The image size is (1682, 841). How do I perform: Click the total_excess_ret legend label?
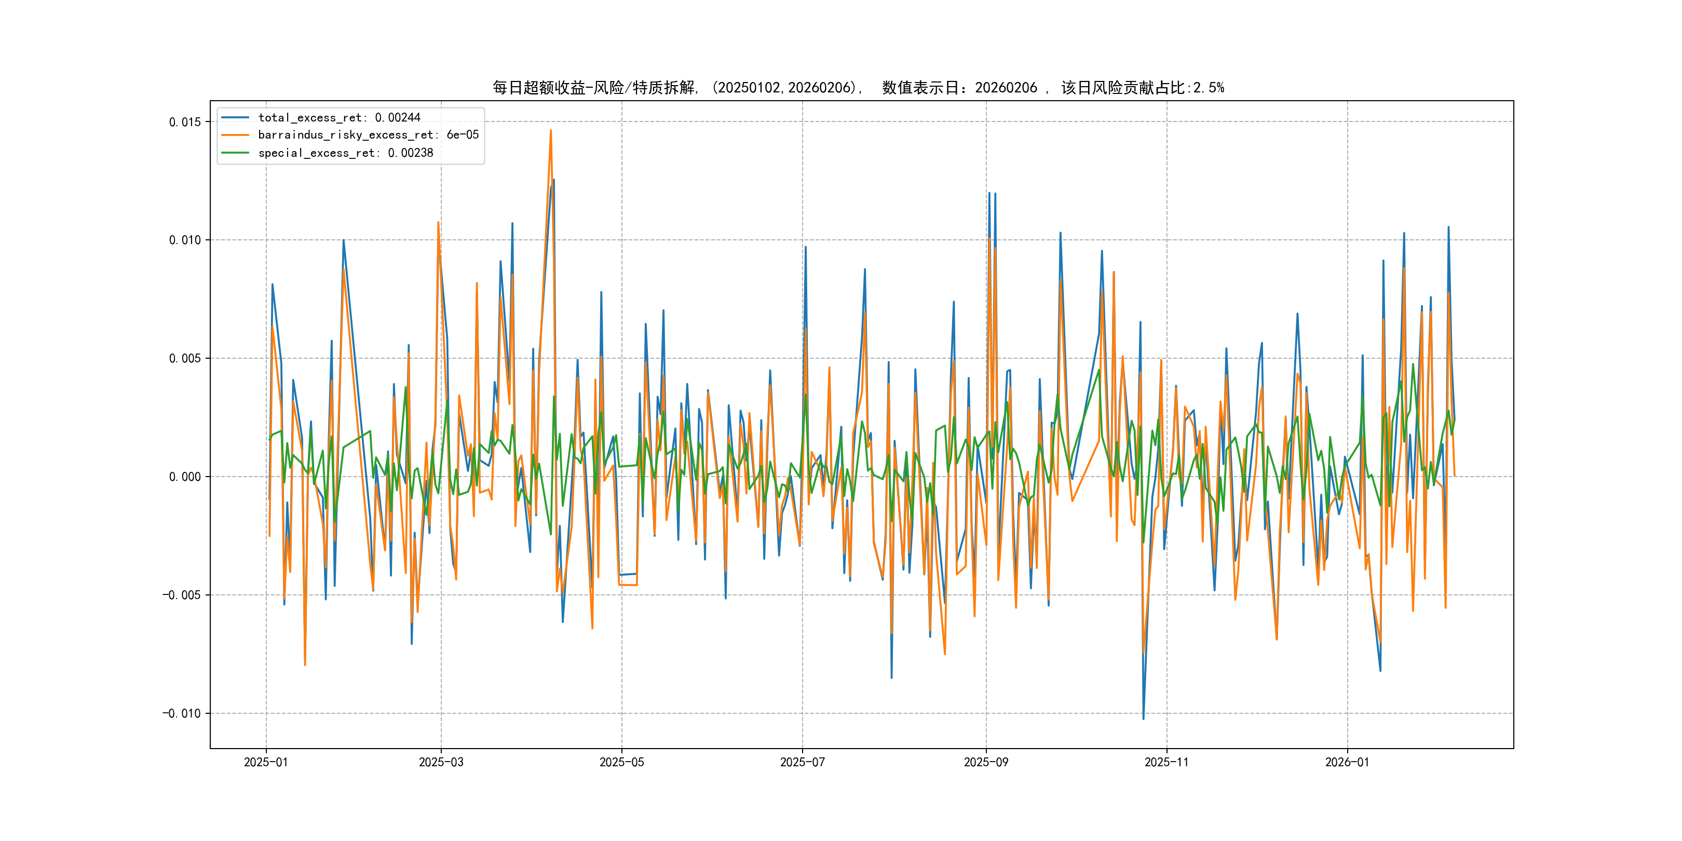coord(339,117)
